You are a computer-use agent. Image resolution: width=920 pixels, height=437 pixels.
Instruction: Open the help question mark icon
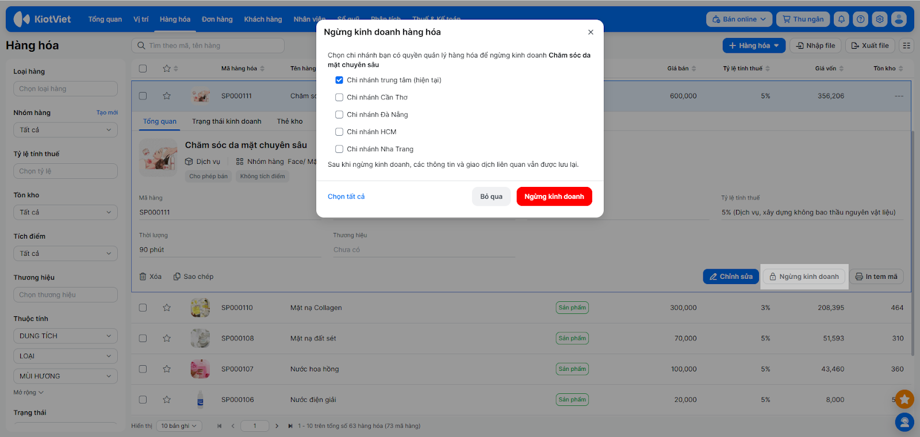[x=860, y=19]
